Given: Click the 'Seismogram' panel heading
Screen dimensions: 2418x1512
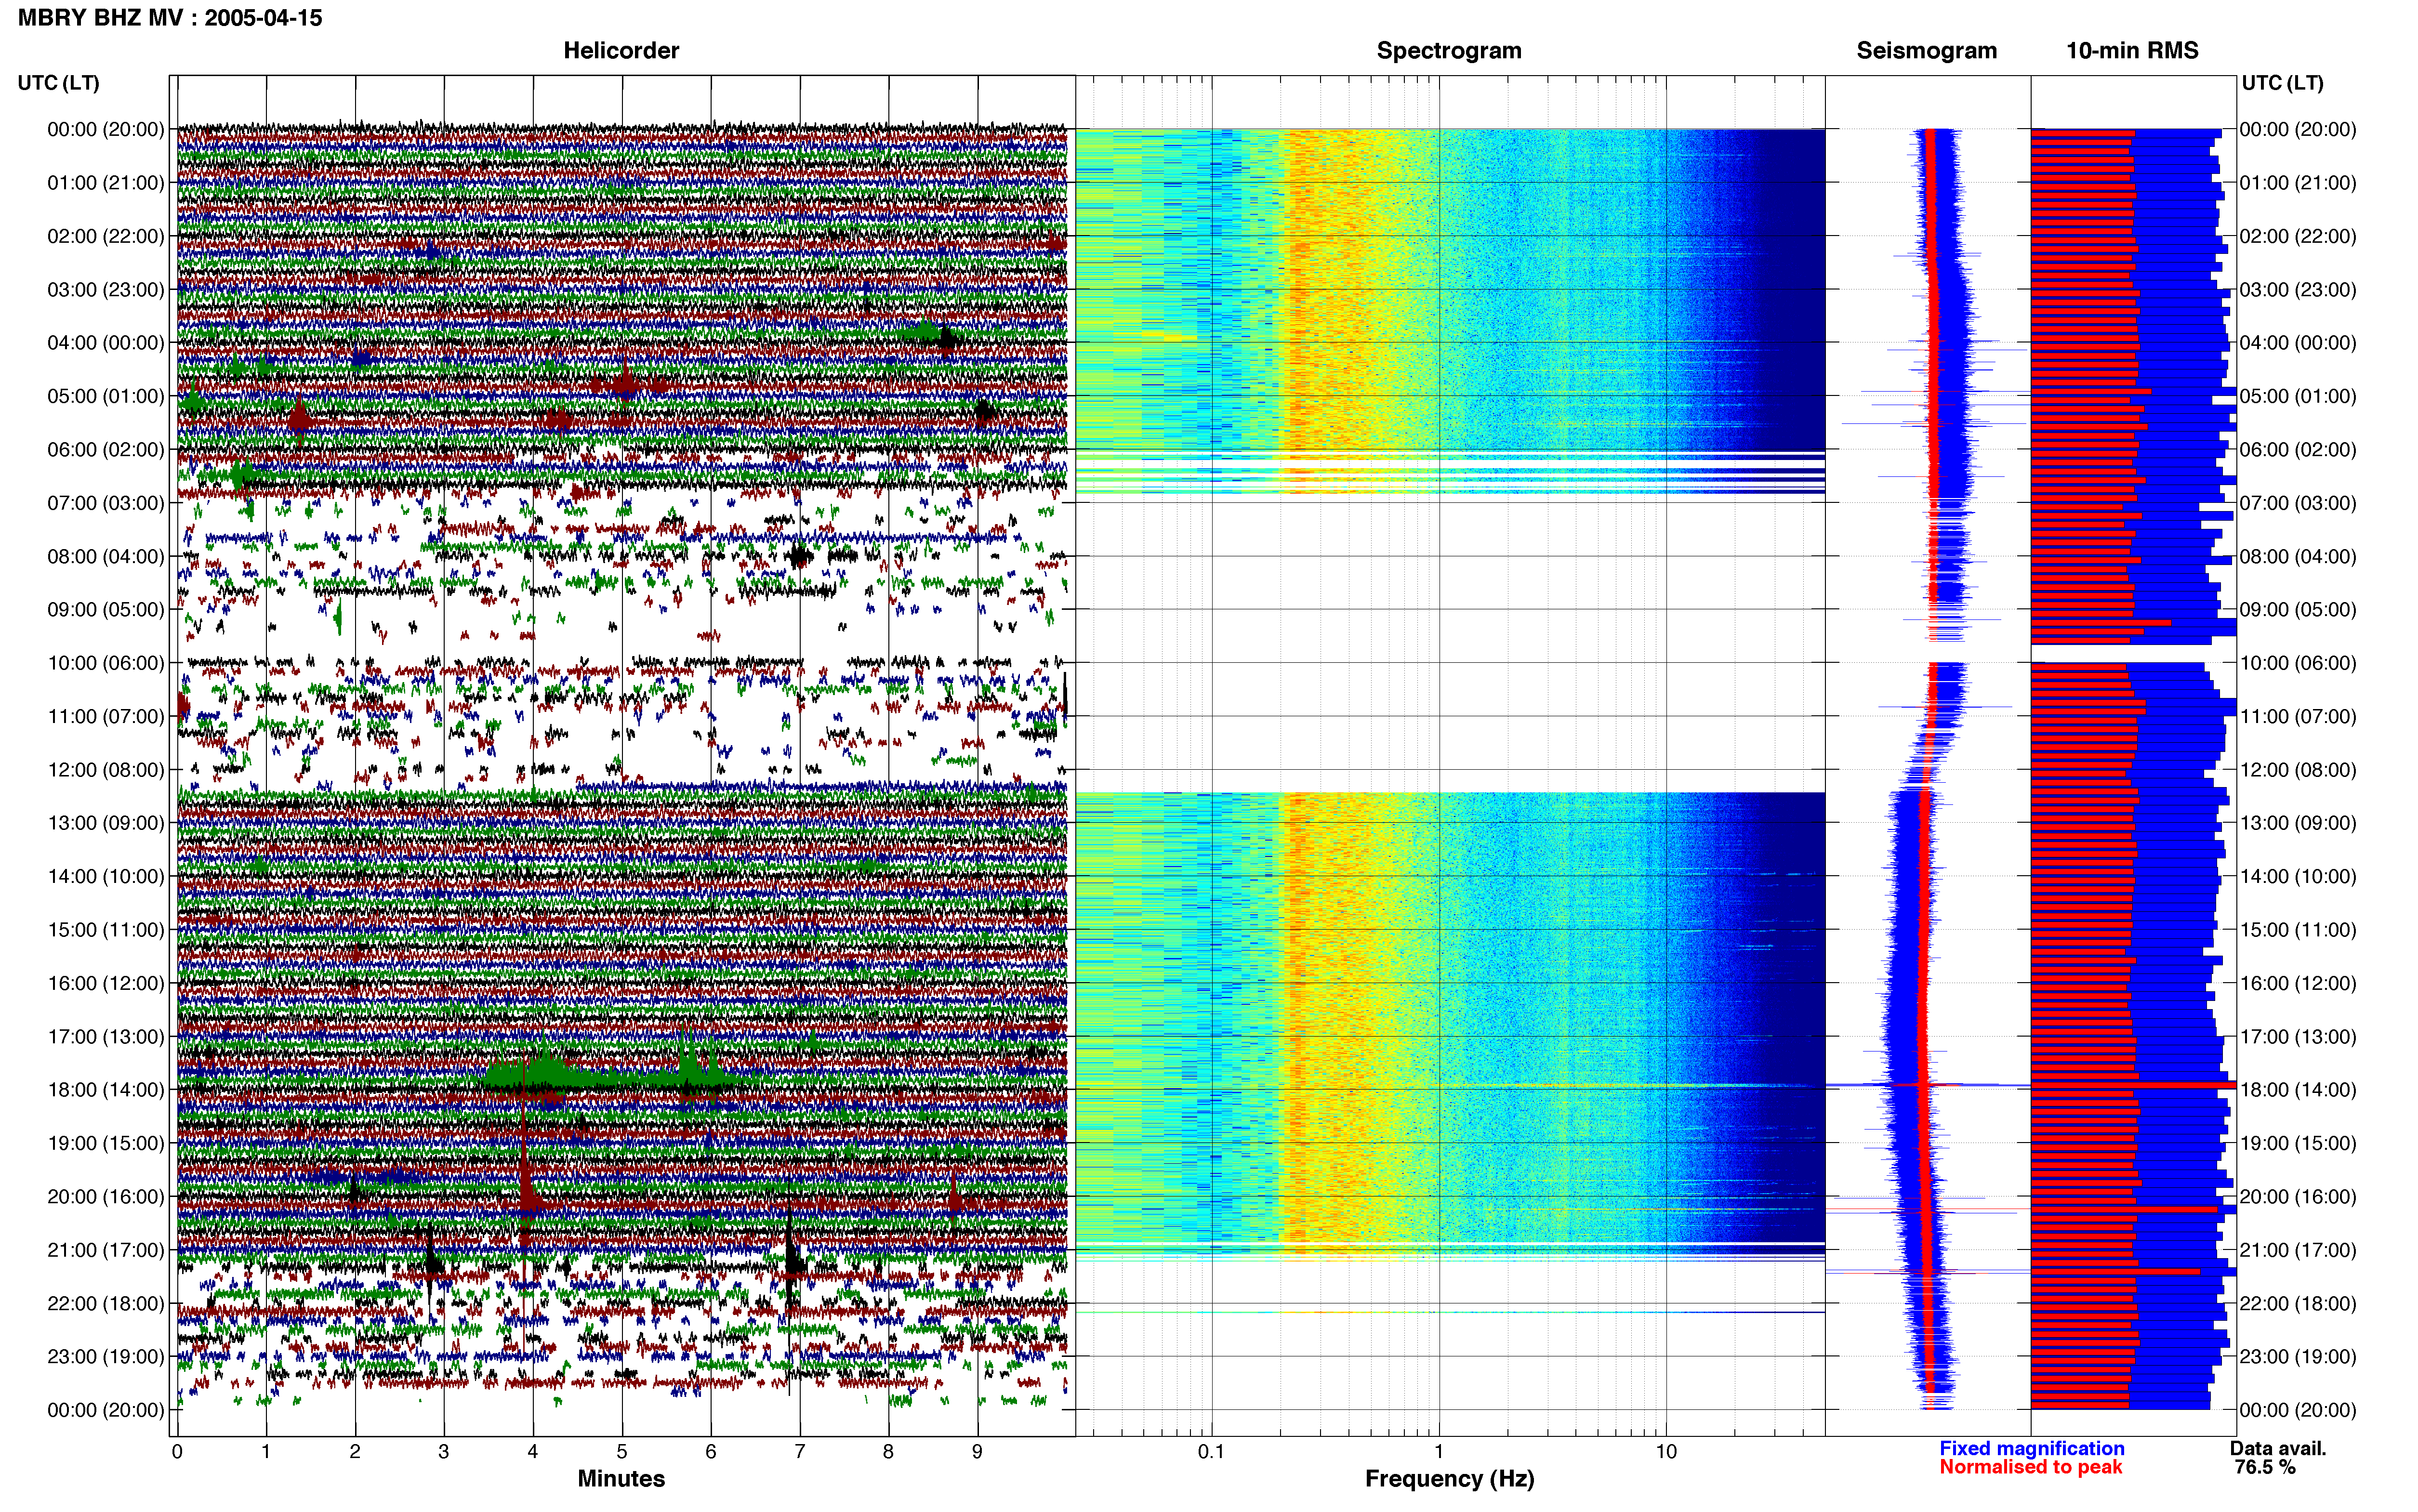Looking at the screenshot, I should (1926, 50).
